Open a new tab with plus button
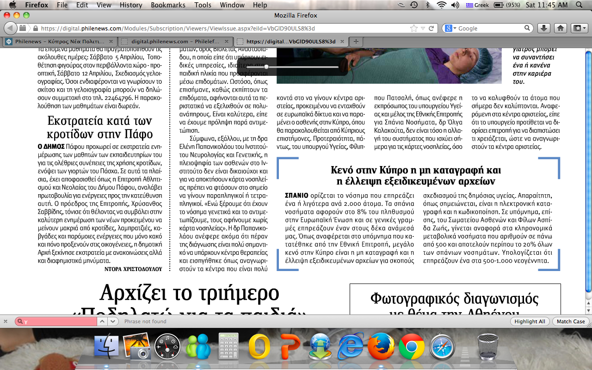The image size is (592, 370). 356,41
